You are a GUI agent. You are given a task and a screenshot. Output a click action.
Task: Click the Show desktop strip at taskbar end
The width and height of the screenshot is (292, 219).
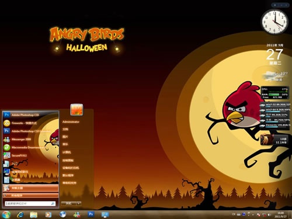(290, 214)
